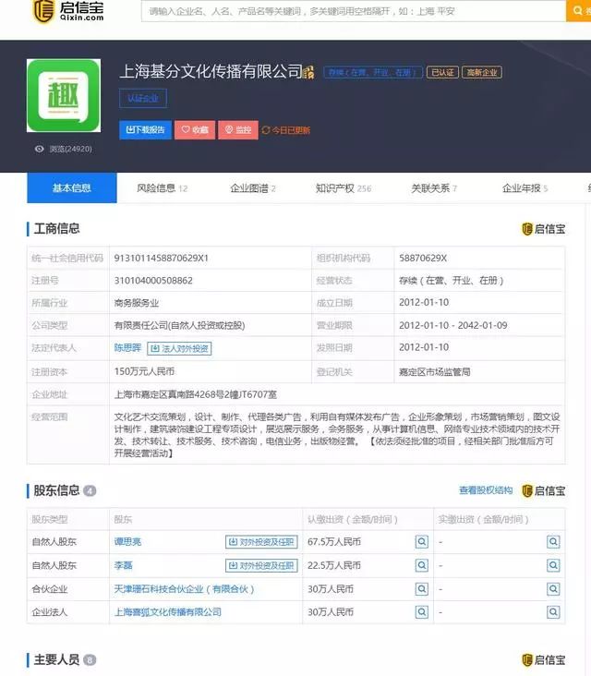Click subscribed-capital magnifier in 天津珊石 row
The width and height of the screenshot is (591, 676).
tap(422, 588)
